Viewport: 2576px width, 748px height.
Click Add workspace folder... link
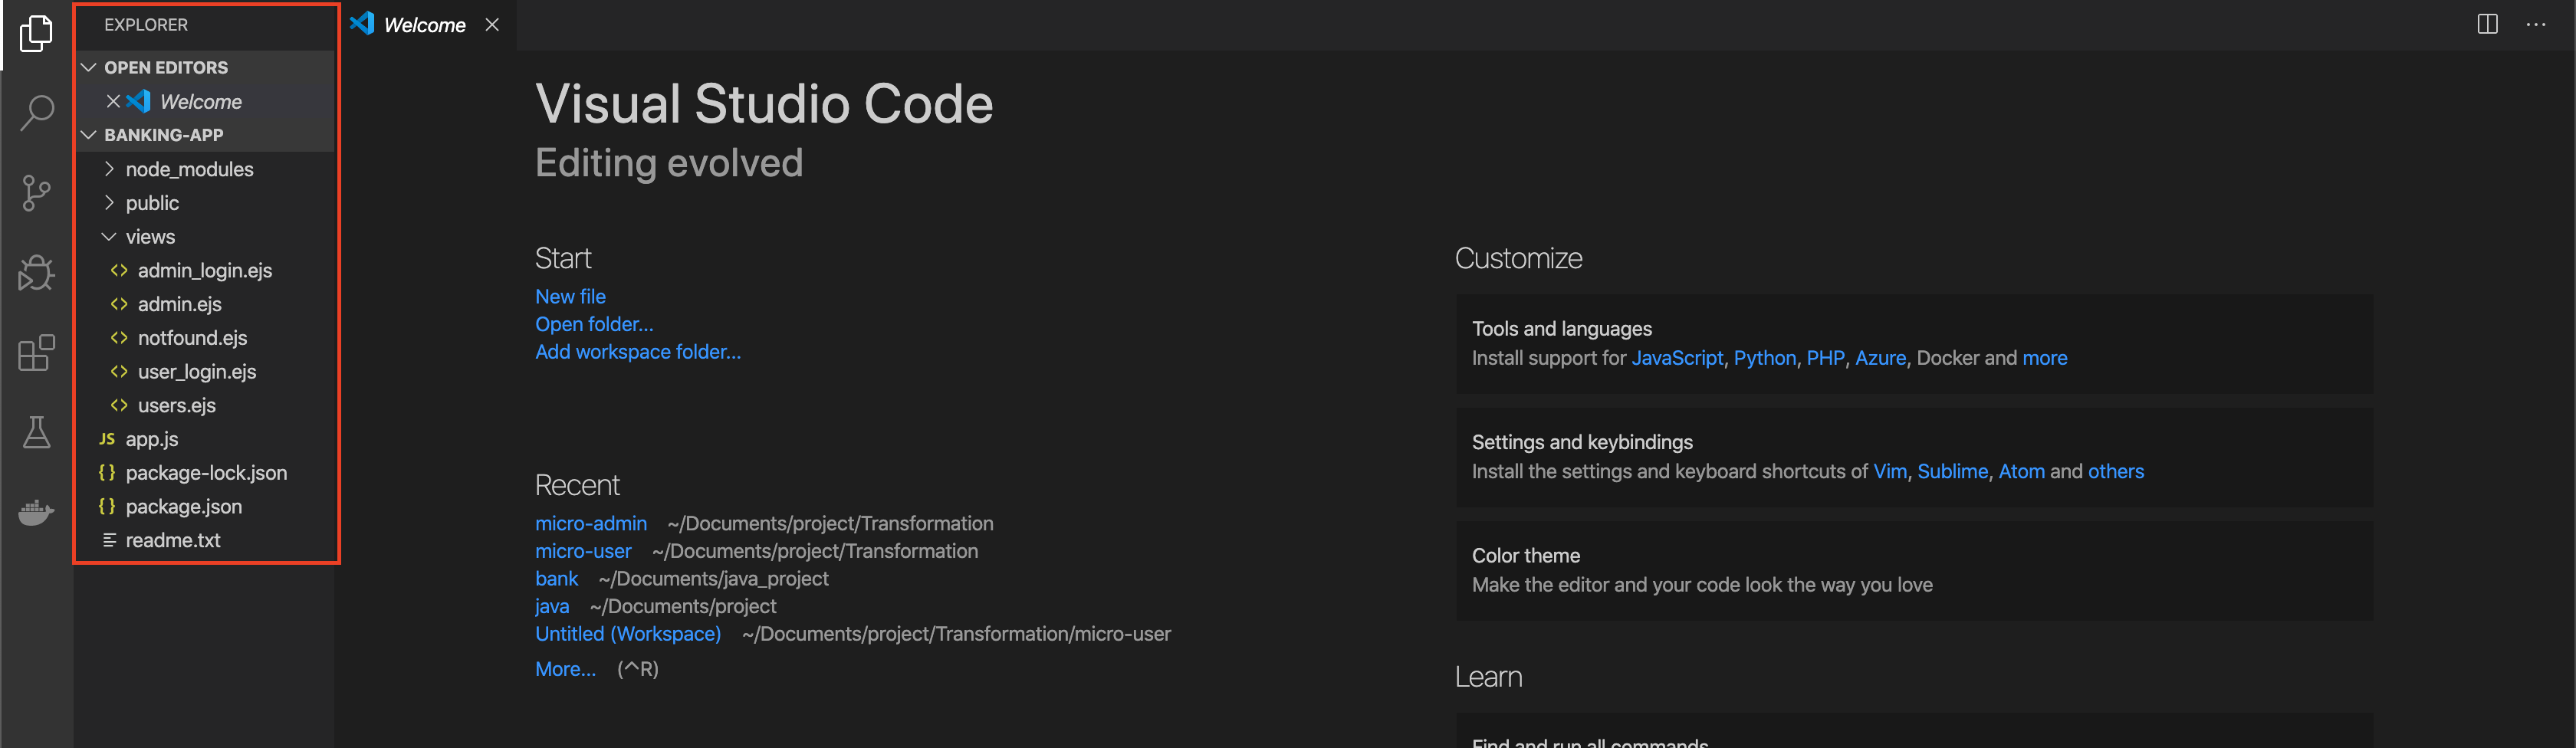[x=638, y=352]
